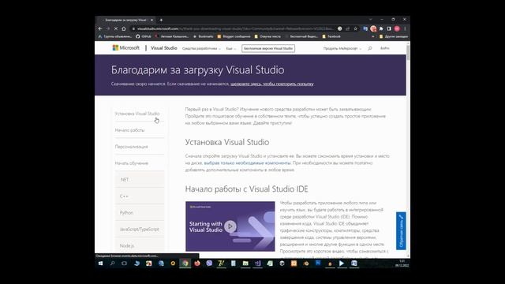This screenshot has height=284, width=505.
Task: Open the Visual Studio taskbar icon
Action: [x=258, y=263]
